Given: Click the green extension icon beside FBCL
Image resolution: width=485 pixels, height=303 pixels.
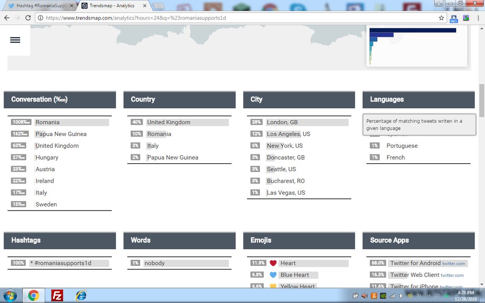Looking at the screenshot, I should 466,18.
